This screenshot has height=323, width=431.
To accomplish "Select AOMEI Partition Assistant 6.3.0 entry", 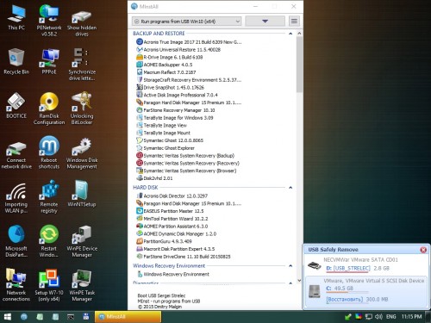I will [172, 227].
